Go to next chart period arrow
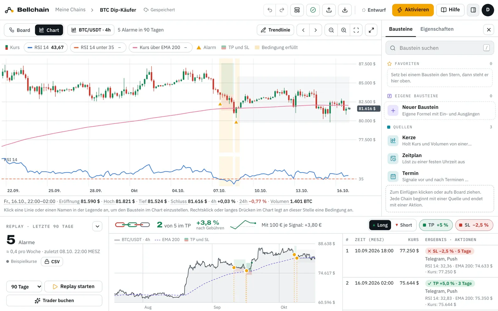 pyautogui.click(x=316, y=30)
